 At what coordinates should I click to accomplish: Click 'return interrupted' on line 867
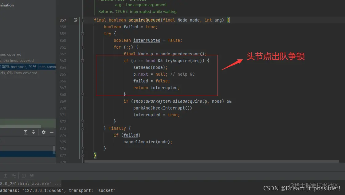coord(156,88)
